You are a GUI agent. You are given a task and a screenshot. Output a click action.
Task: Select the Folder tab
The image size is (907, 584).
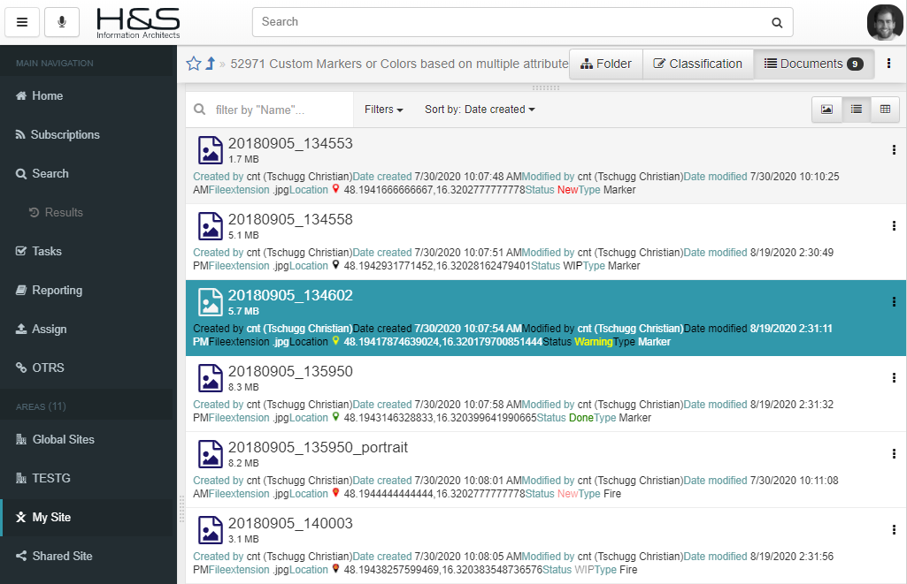(605, 64)
